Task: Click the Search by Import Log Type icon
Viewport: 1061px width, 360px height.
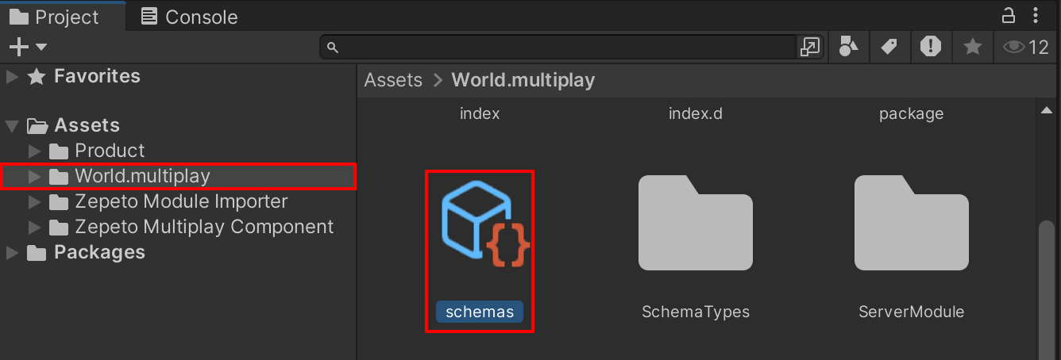Action: tap(931, 47)
